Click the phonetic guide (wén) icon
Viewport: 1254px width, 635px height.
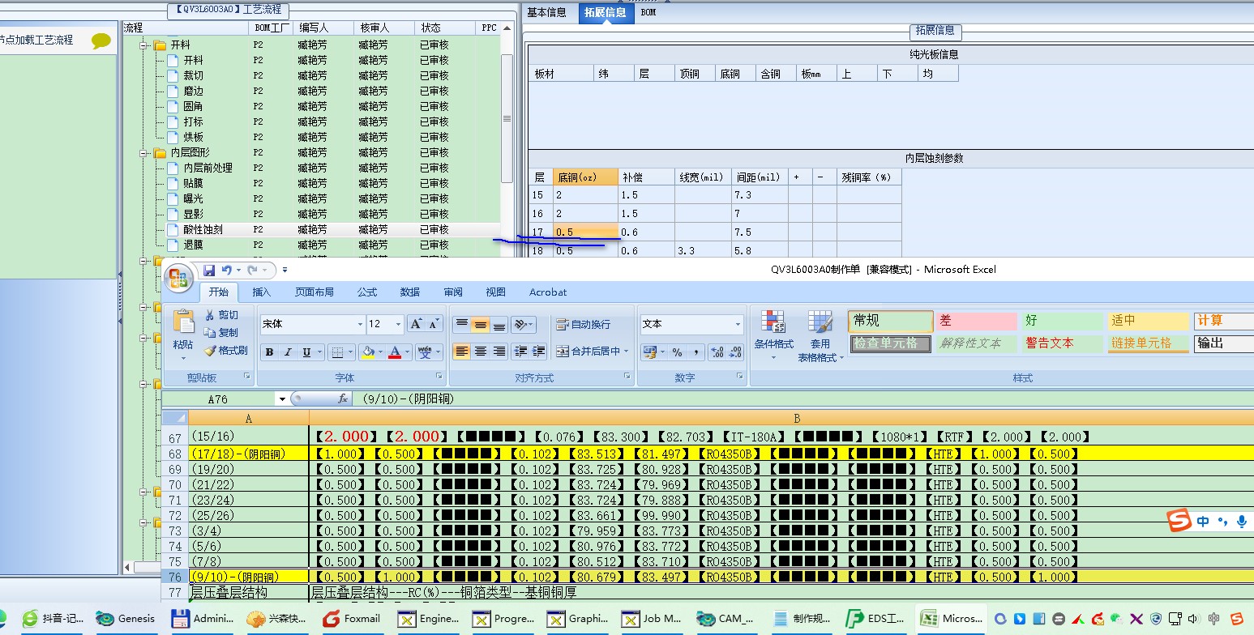click(424, 352)
